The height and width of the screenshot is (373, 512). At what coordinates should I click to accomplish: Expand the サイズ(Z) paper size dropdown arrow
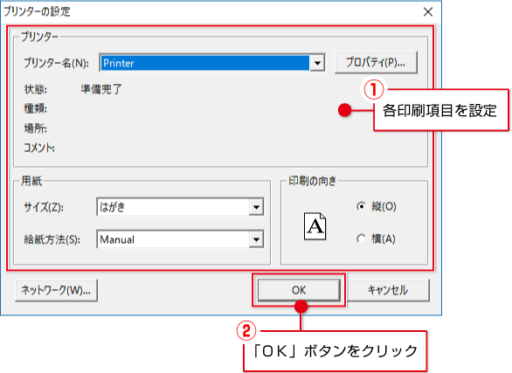256,207
